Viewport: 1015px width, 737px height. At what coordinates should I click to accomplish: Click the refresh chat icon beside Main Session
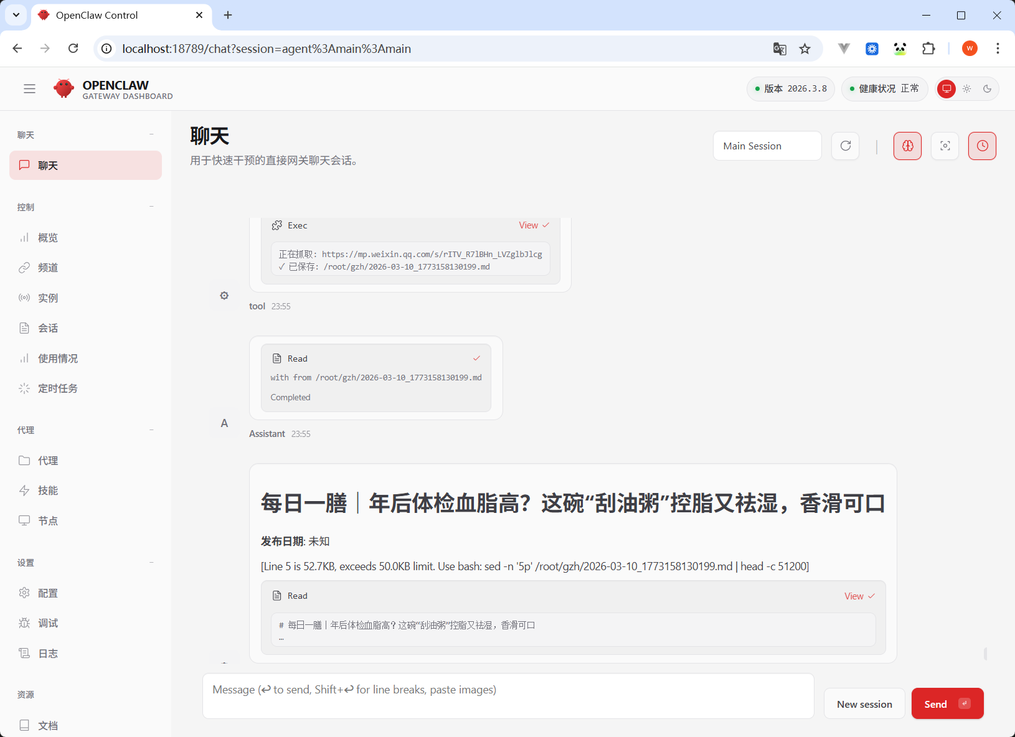[x=845, y=146]
